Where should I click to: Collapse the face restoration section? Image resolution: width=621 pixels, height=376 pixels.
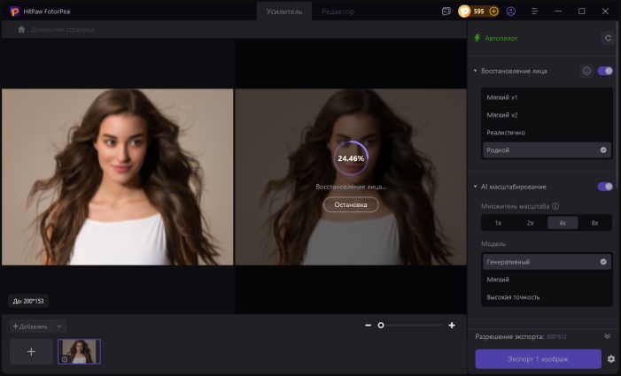point(475,71)
